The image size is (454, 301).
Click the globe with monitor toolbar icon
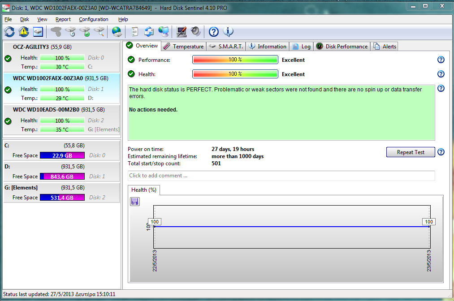(x=164, y=31)
